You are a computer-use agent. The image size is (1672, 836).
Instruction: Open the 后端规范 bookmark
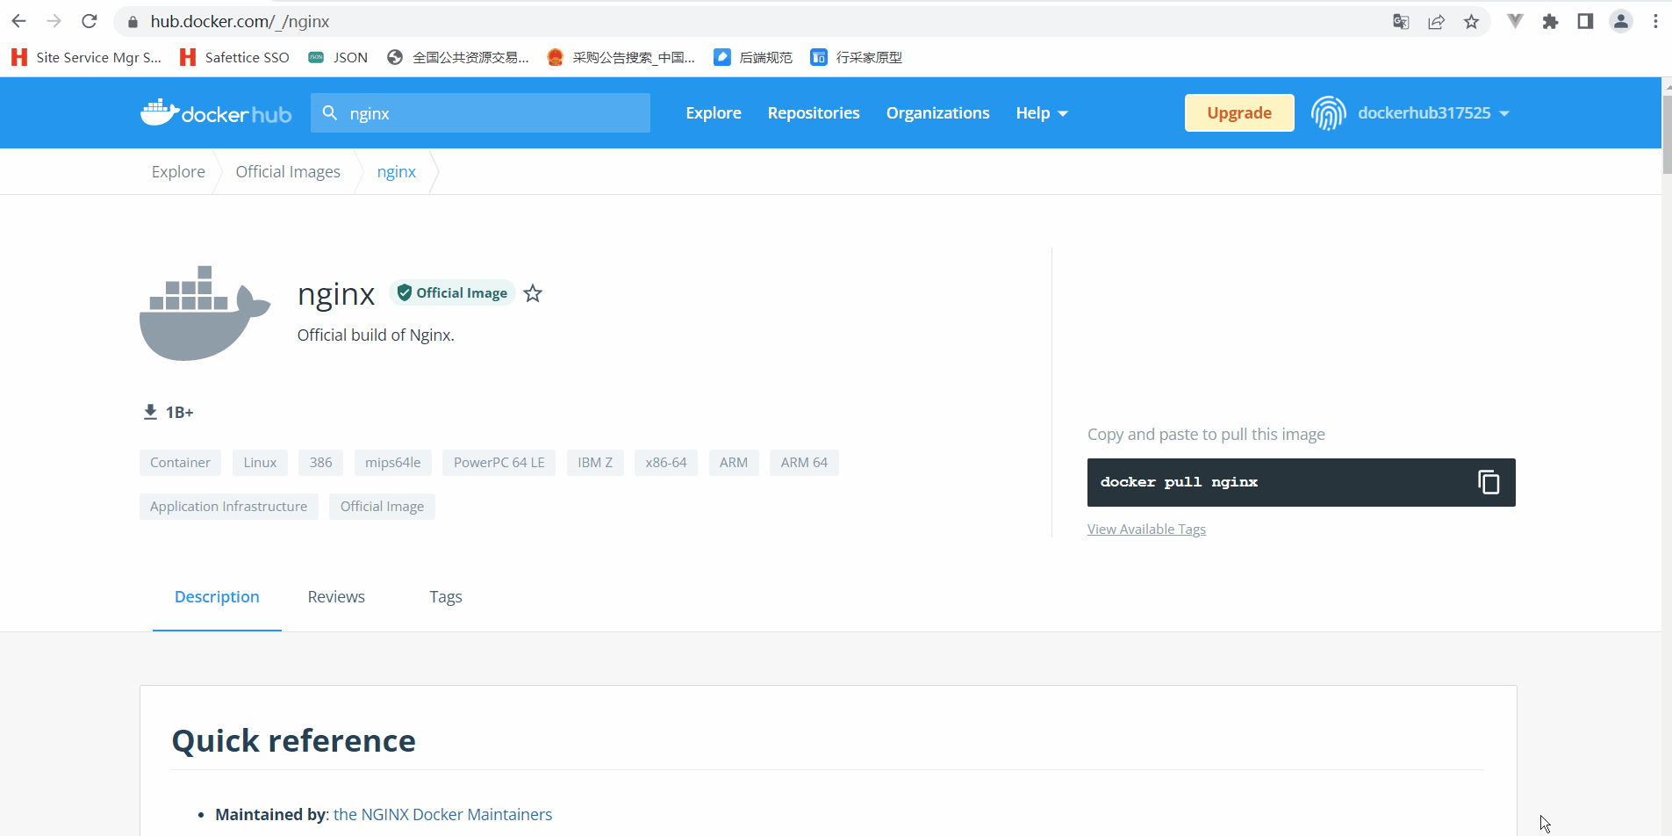click(x=753, y=57)
